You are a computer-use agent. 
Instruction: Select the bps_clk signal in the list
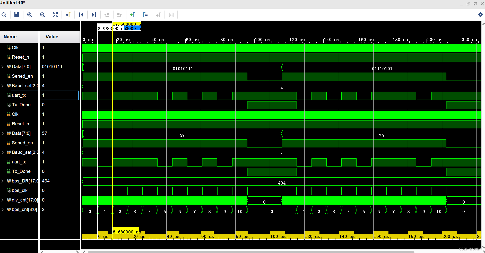coord(20,190)
